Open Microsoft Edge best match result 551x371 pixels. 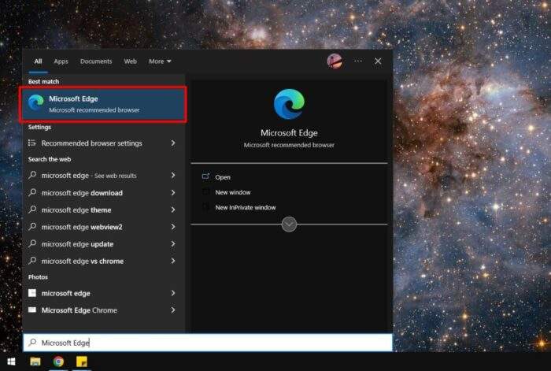pyautogui.click(x=103, y=105)
